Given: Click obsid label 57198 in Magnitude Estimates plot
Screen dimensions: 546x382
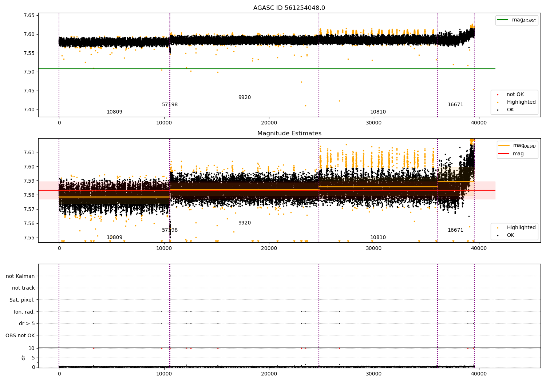Looking at the screenshot, I should click(x=170, y=230).
